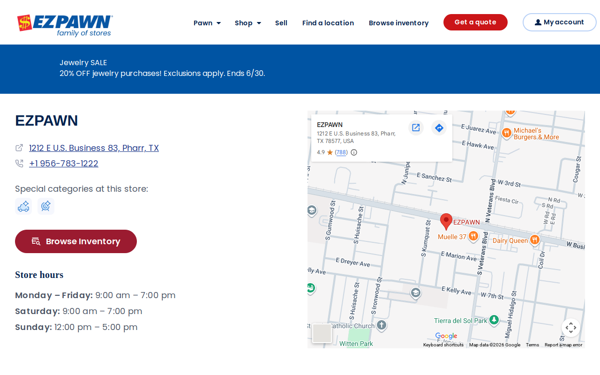The height and width of the screenshot is (375, 600).
Task: Expand the Shop dropdown menu
Action: (248, 23)
